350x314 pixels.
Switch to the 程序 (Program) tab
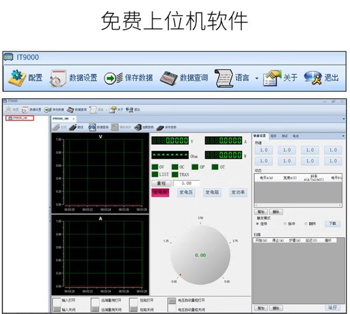[x=273, y=136]
